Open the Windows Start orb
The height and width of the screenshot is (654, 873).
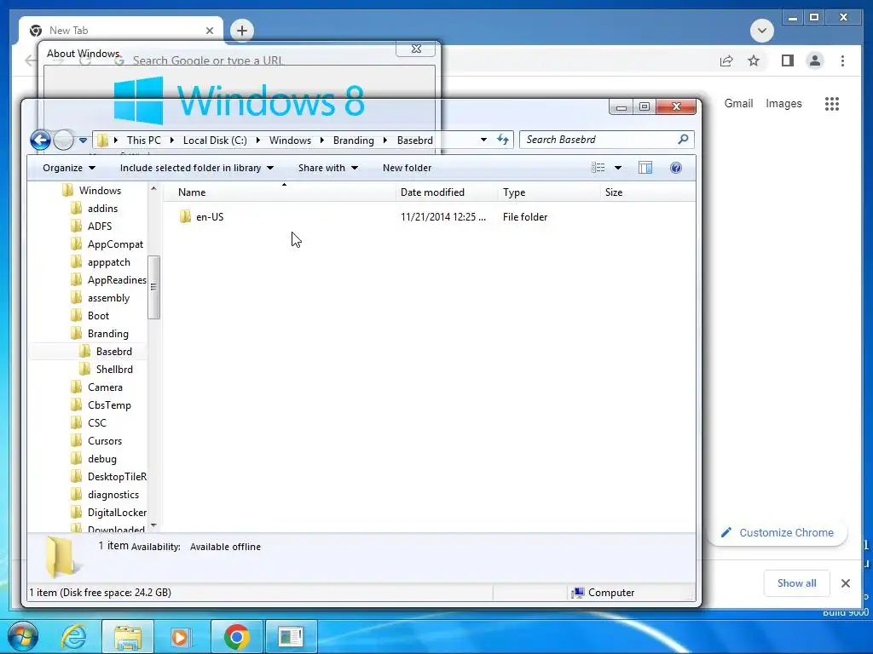point(23,636)
